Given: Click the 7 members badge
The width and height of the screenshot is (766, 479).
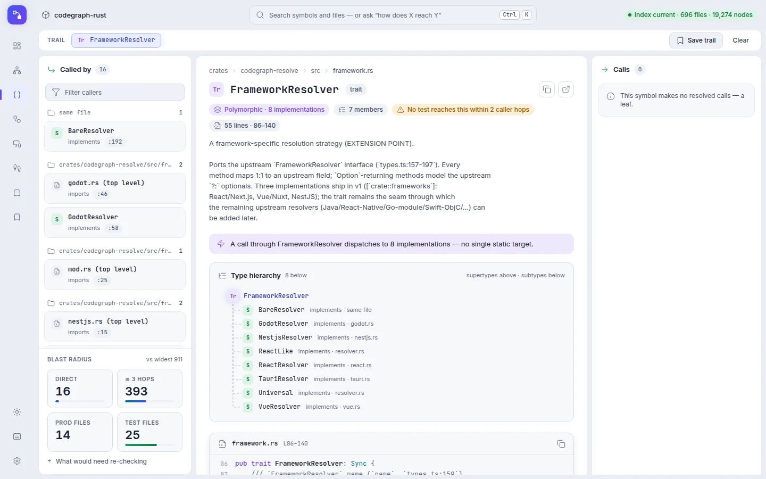Looking at the screenshot, I should pos(361,110).
